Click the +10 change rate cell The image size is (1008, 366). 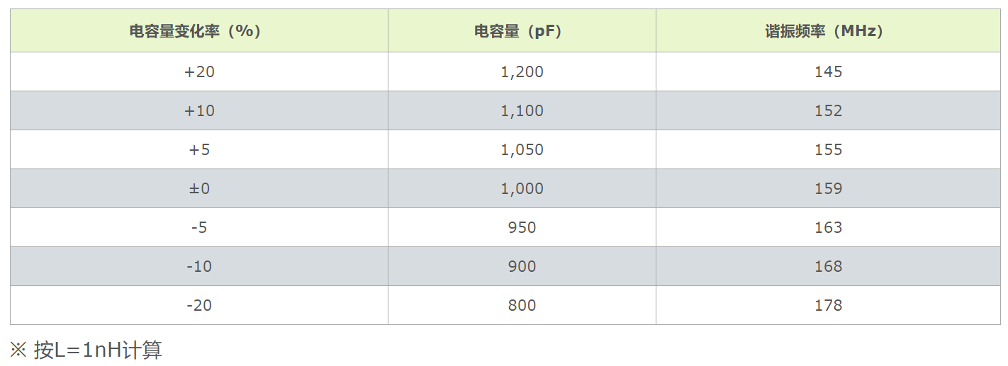pyautogui.click(x=199, y=110)
